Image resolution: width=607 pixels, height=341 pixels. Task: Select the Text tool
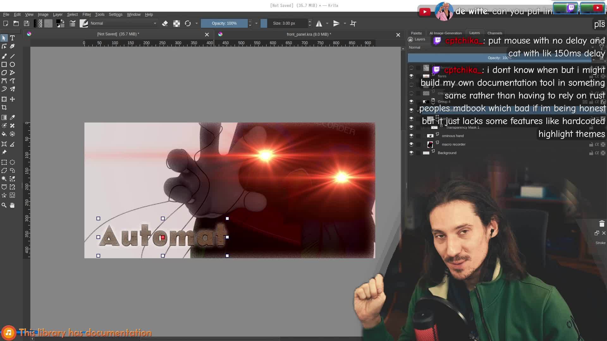click(12, 38)
